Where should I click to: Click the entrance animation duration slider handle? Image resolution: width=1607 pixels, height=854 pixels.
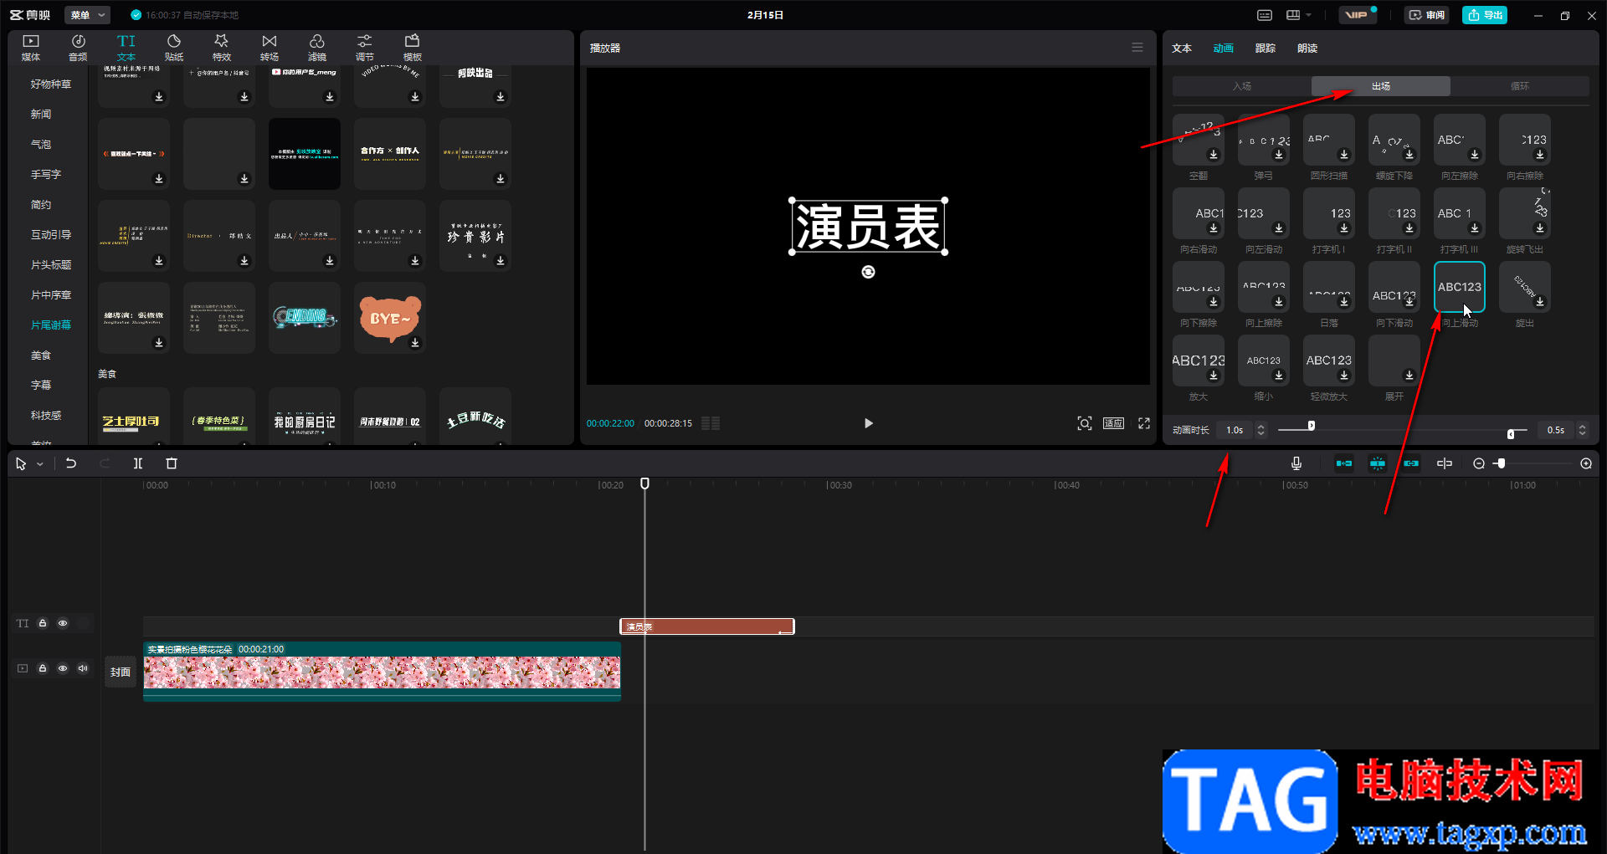coord(1312,426)
